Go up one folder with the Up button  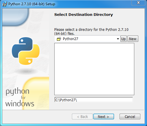point(123,39)
